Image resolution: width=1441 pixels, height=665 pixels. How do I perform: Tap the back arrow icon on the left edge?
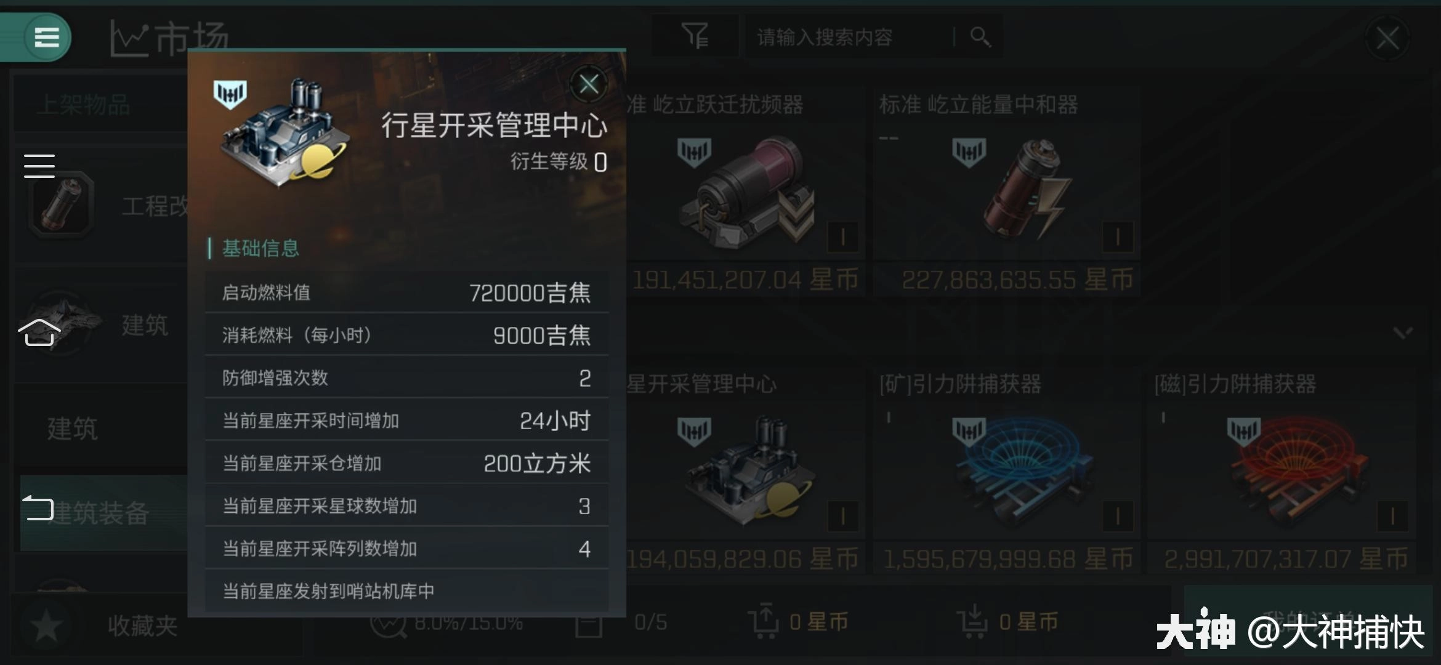point(38,508)
